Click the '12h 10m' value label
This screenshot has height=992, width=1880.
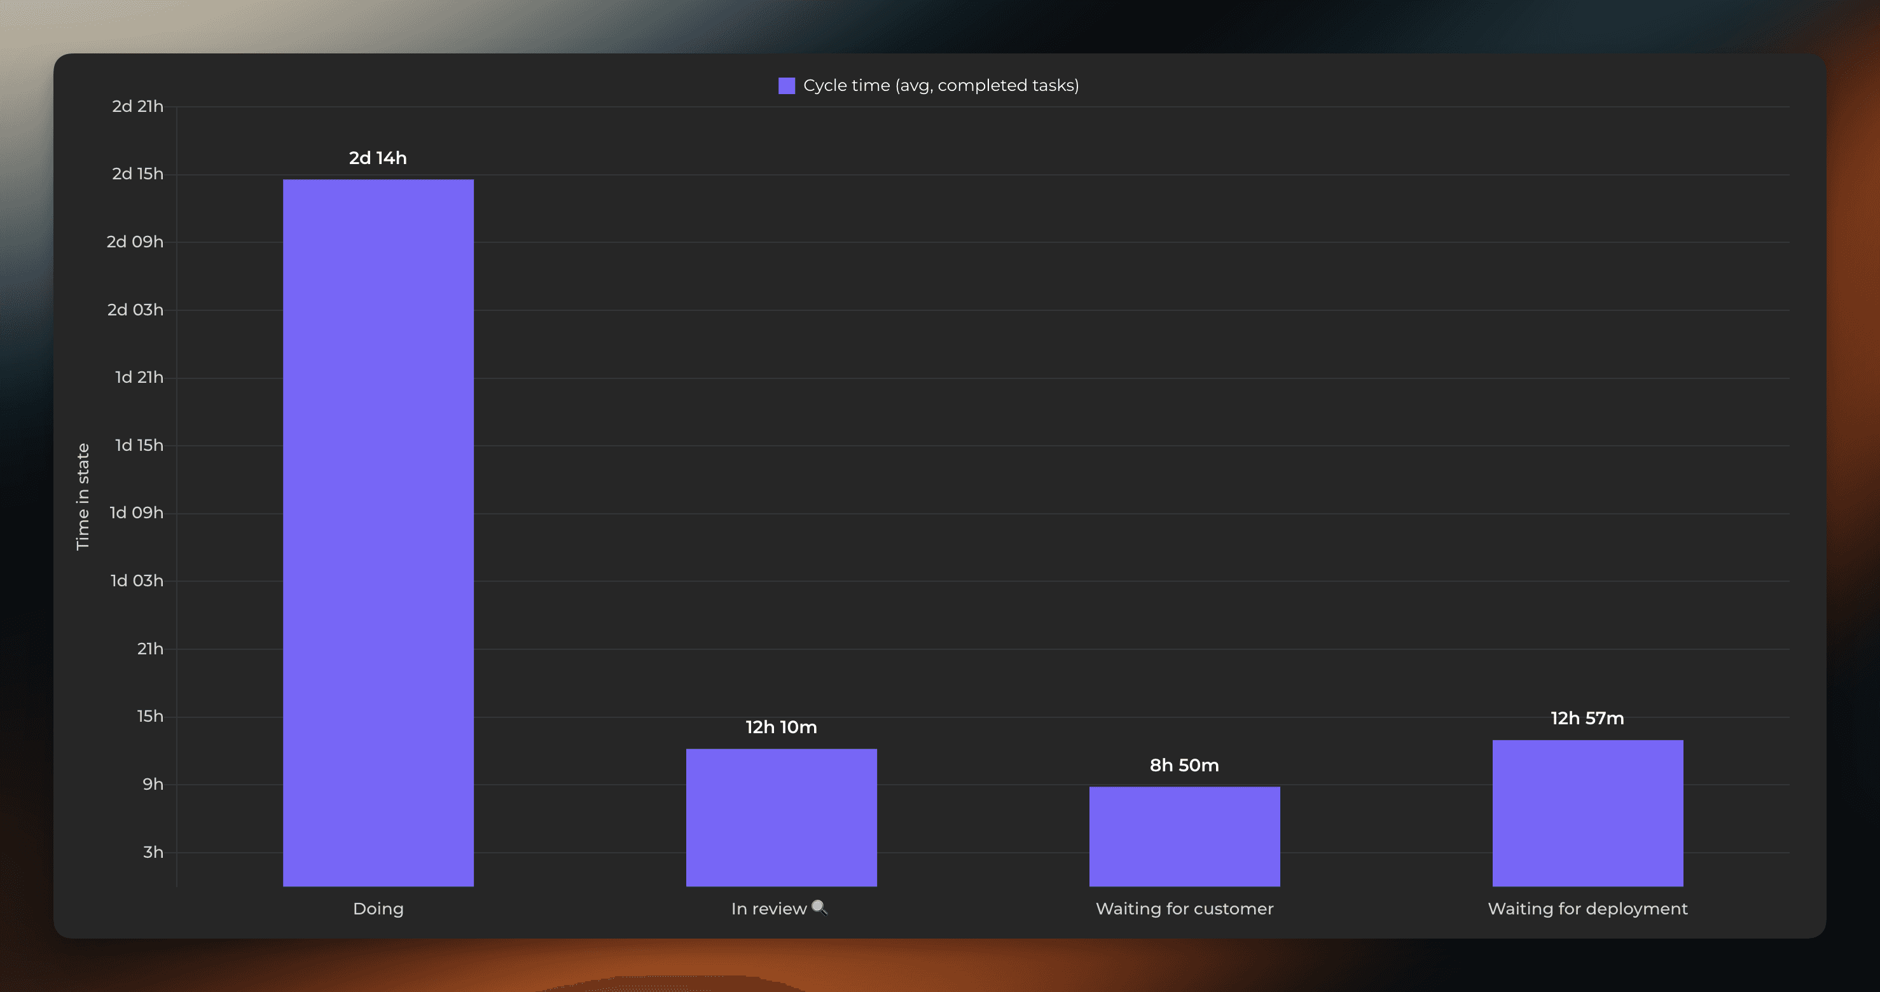781,727
